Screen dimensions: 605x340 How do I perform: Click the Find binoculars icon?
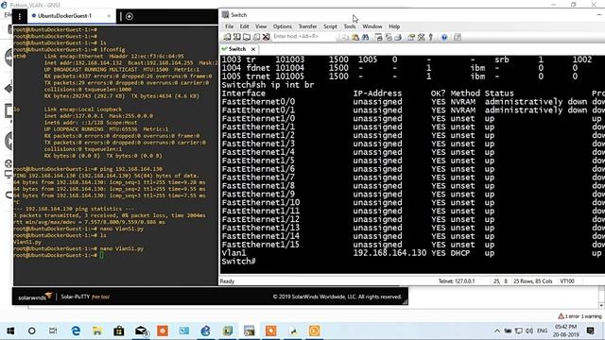[365, 37]
